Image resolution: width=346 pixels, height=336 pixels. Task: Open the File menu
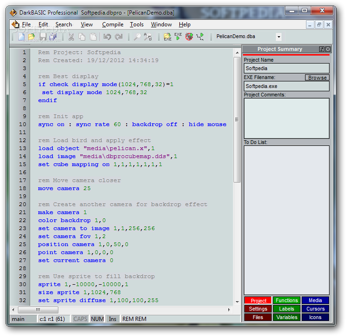point(26,24)
